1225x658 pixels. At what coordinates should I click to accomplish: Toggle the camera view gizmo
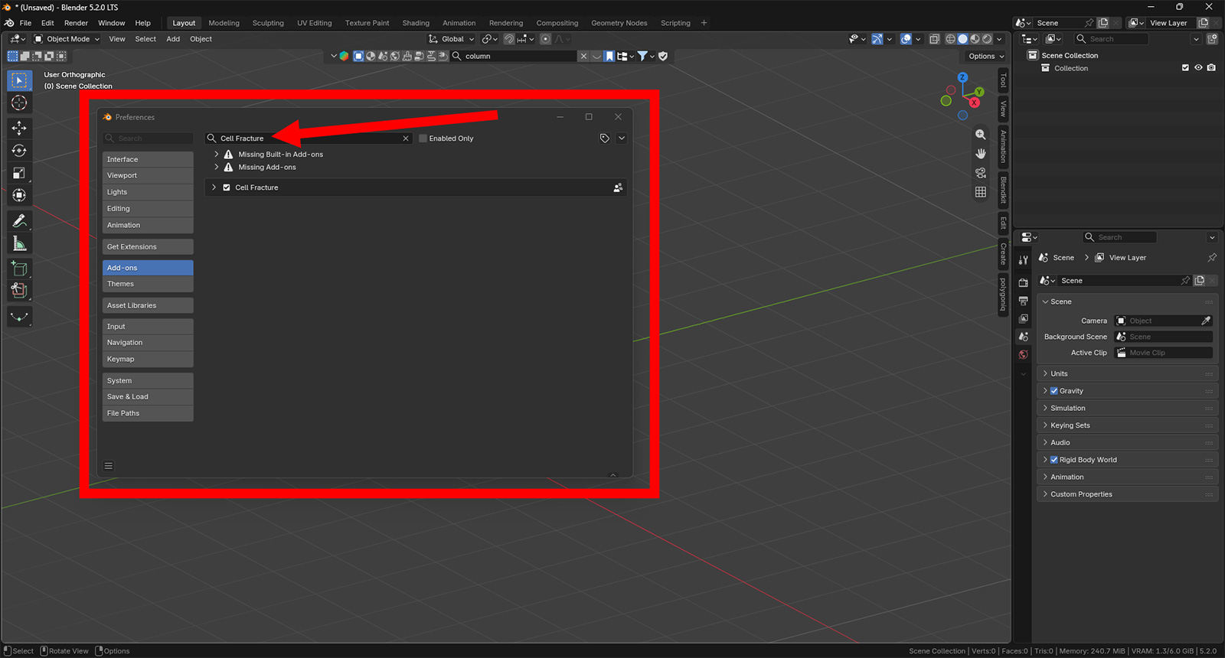981,173
